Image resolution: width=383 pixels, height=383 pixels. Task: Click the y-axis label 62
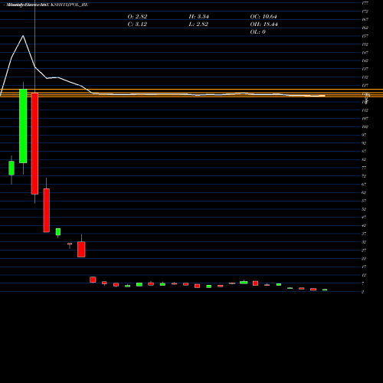[364, 192]
